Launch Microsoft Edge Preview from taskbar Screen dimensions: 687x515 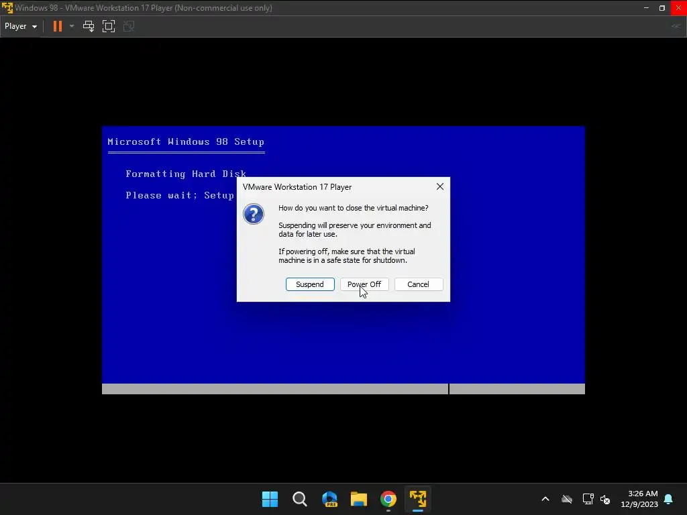coord(329,499)
